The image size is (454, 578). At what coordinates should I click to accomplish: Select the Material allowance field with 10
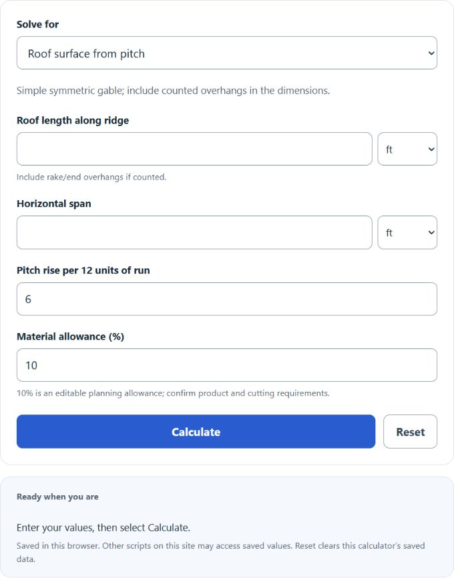(x=227, y=365)
